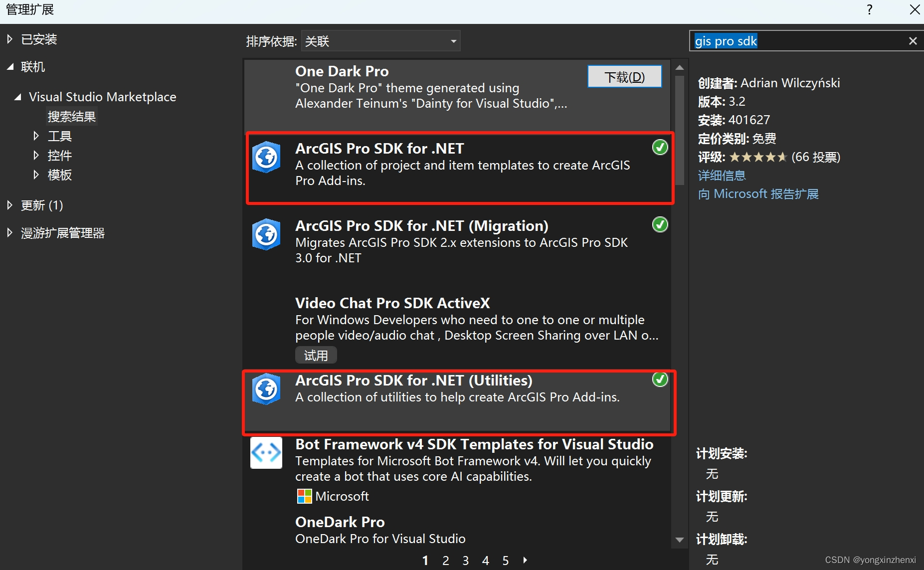
Task: Click the 安装: 401627 count
Action: (x=734, y=120)
